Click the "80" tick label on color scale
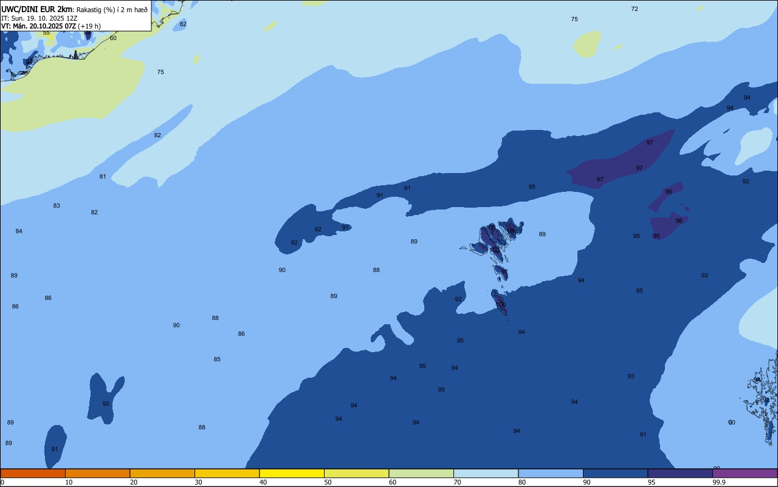The width and height of the screenshot is (778, 487). [x=522, y=482]
